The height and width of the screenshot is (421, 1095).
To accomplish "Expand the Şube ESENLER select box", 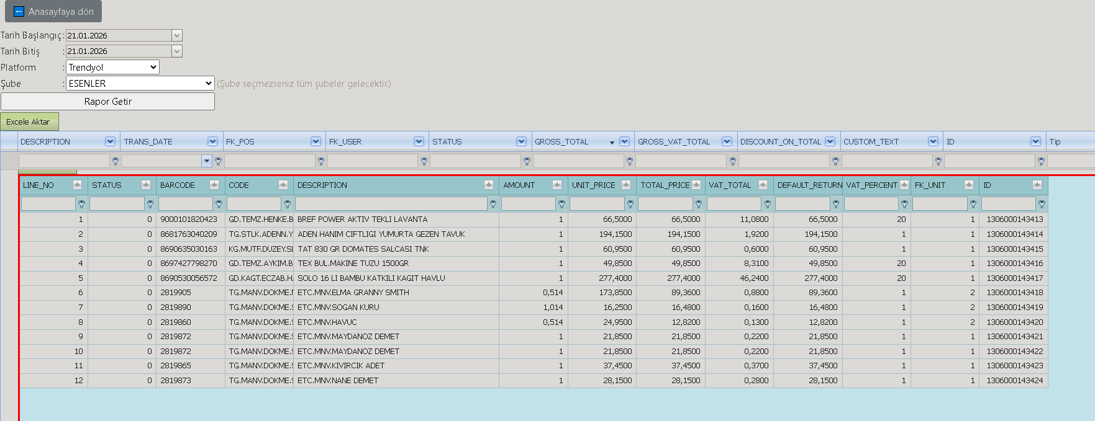I will [140, 83].
